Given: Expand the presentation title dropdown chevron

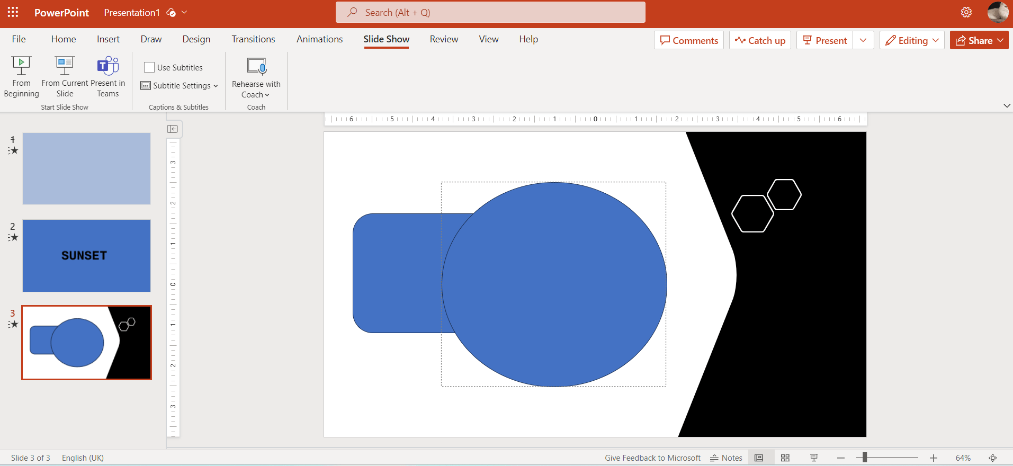Looking at the screenshot, I should [184, 13].
